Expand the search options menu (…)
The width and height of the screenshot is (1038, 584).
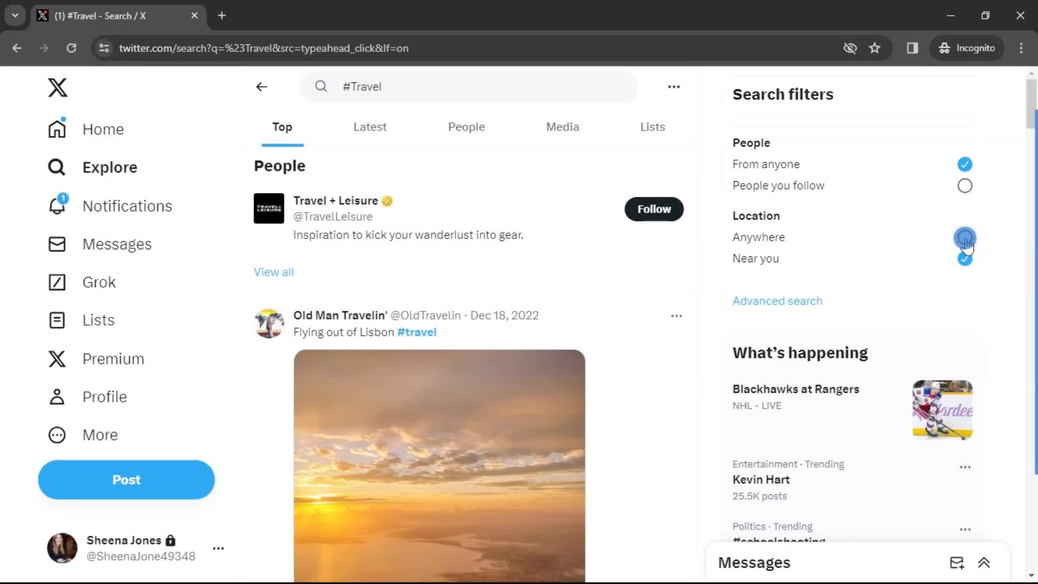(674, 87)
